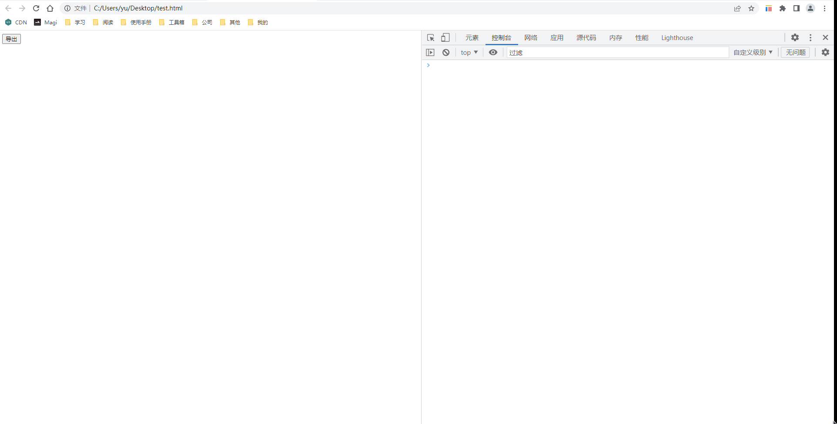This screenshot has height=424, width=837.
Task: Click the browser back arrow
Action: coord(8,8)
